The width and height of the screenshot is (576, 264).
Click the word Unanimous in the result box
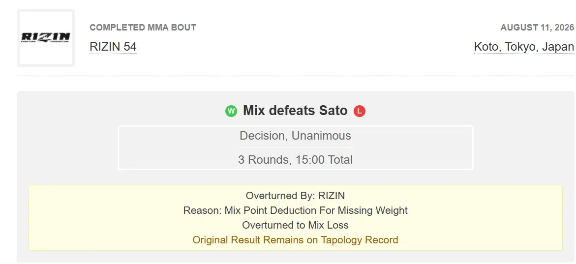[x=321, y=136]
